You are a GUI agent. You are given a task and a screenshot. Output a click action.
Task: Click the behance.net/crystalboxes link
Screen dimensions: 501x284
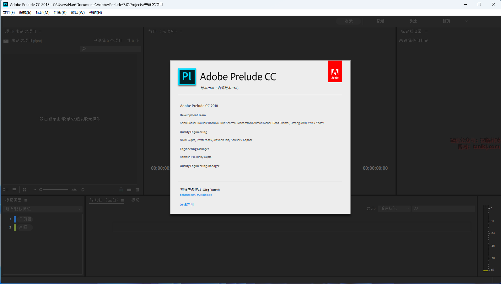click(196, 195)
